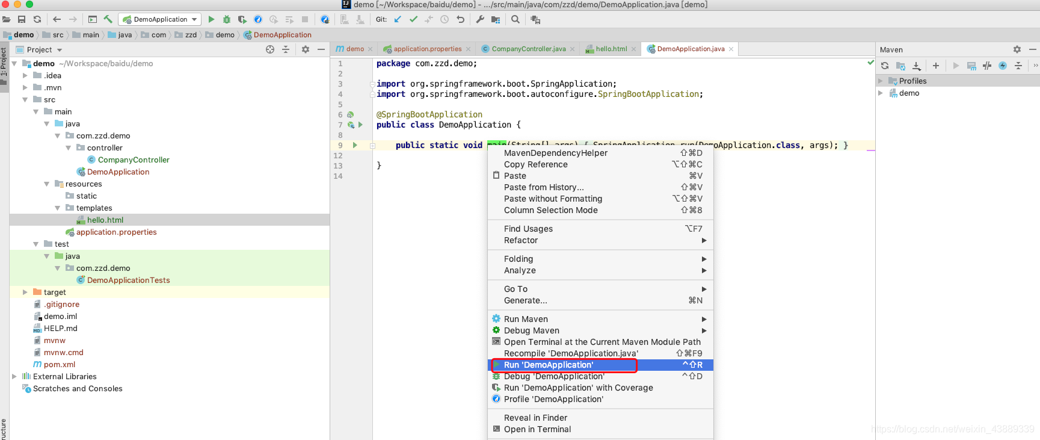This screenshot has width=1040, height=440.
Task: Click Collapse All icon in Project panel
Action: [286, 49]
